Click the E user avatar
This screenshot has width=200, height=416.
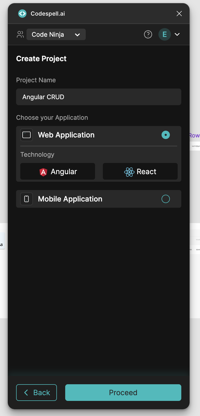click(x=165, y=34)
